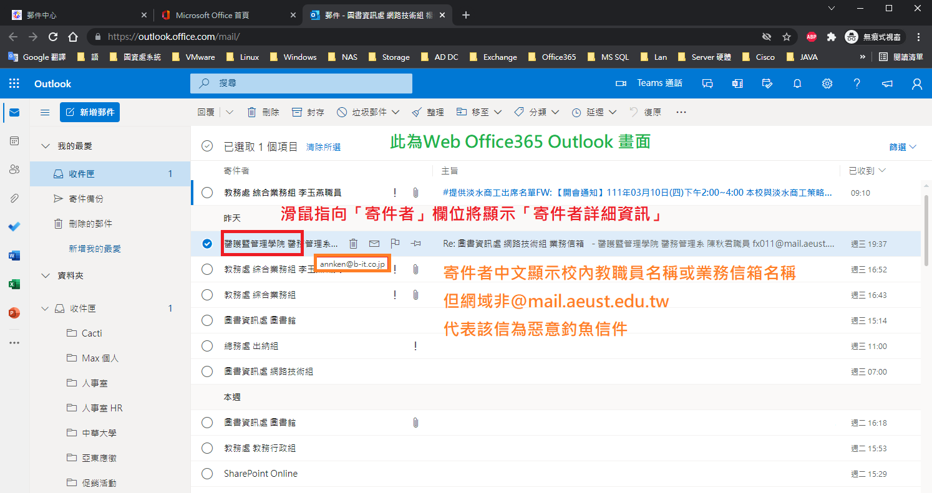
Task: Click the 新增郵件 button
Action: click(x=90, y=112)
